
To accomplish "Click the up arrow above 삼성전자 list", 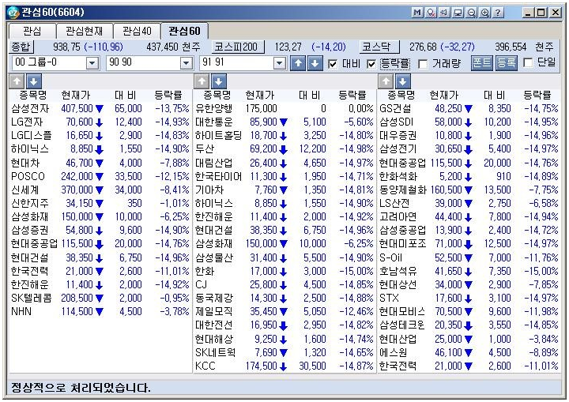I will (x=17, y=81).
